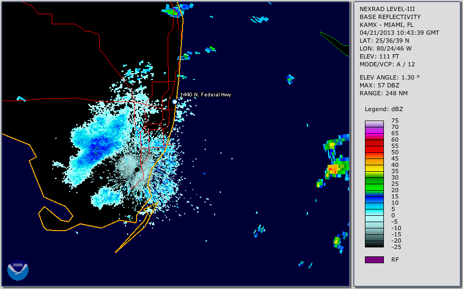Select the "LON: 80/24/46 W" line
The image size is (463, 289).
[385, 48]
